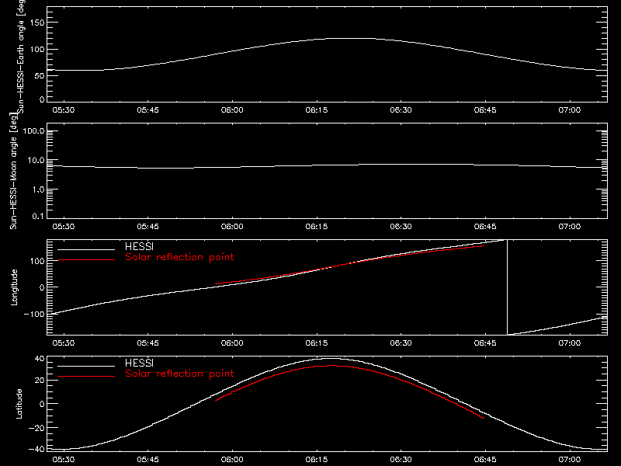The width and height of the screenshot is (621, 466).
Task: Click 07:00 tick under Earth angle plot
Action: click(x=570, y=110)
